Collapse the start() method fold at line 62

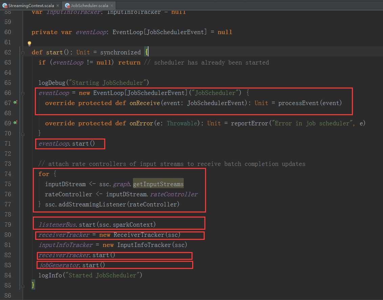23,53
